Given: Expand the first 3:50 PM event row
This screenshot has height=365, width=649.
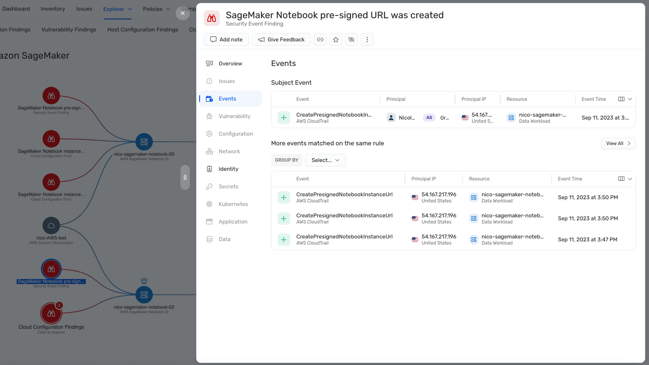Looking at the screenshot, I should coord(284,198).
